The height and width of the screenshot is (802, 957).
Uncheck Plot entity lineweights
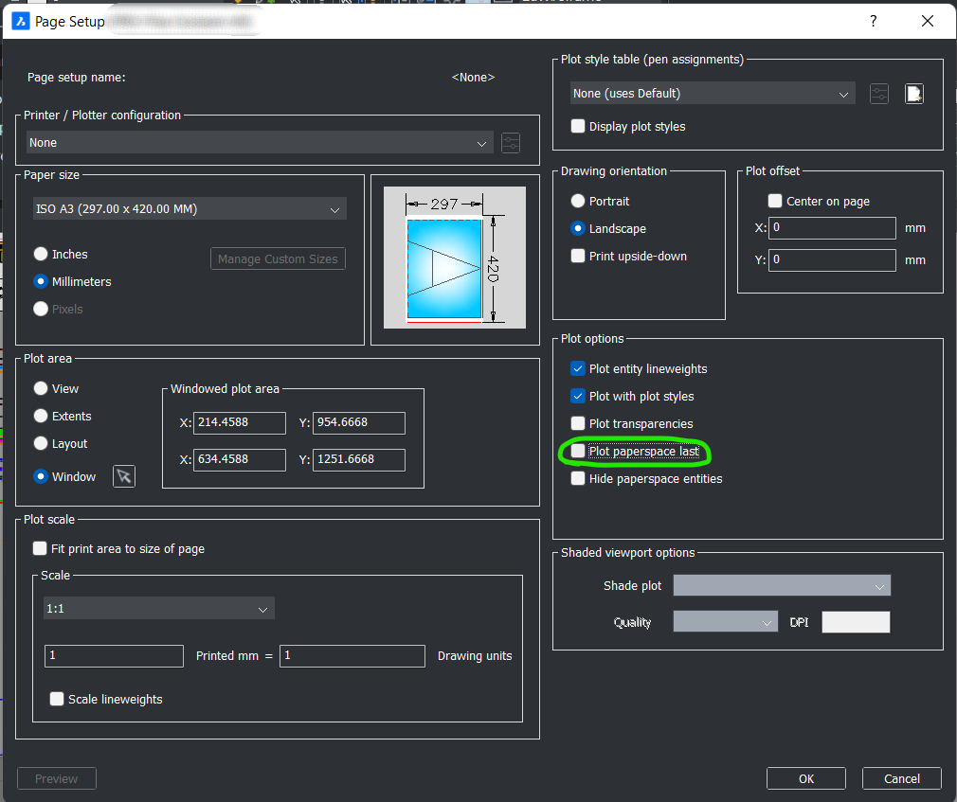(578, 369)
